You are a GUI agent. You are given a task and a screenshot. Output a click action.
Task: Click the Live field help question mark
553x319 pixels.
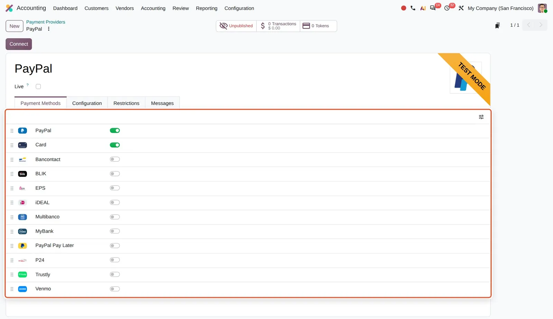coord(28,85)
